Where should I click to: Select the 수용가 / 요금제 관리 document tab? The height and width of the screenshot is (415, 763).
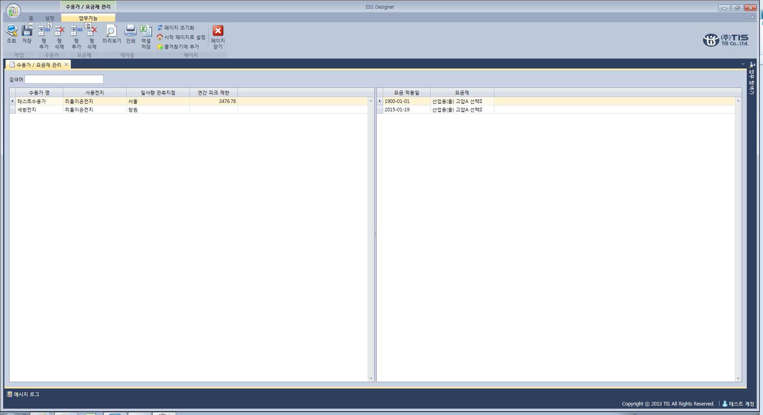(x=39, y=65)
